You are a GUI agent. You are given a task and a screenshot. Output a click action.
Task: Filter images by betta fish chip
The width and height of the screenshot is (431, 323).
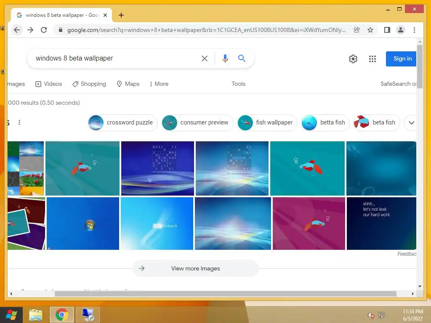point(325,122)
